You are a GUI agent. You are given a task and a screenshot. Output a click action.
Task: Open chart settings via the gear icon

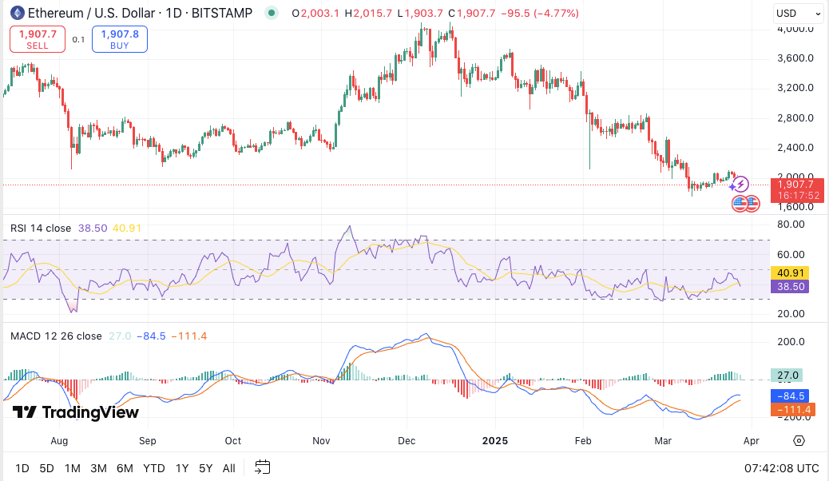click(799, 440)
